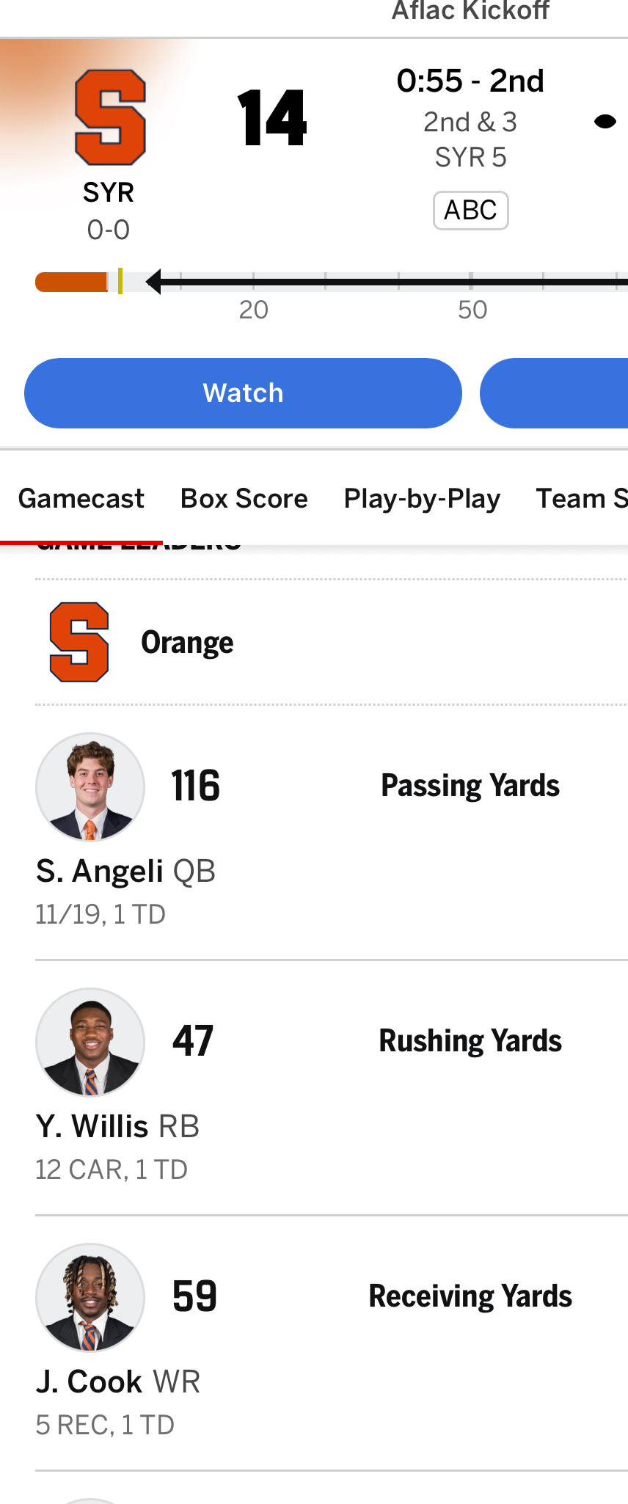Go to the Team Stats tab
The height and width of the screenshot is (1504, 628).
point(581,499)
